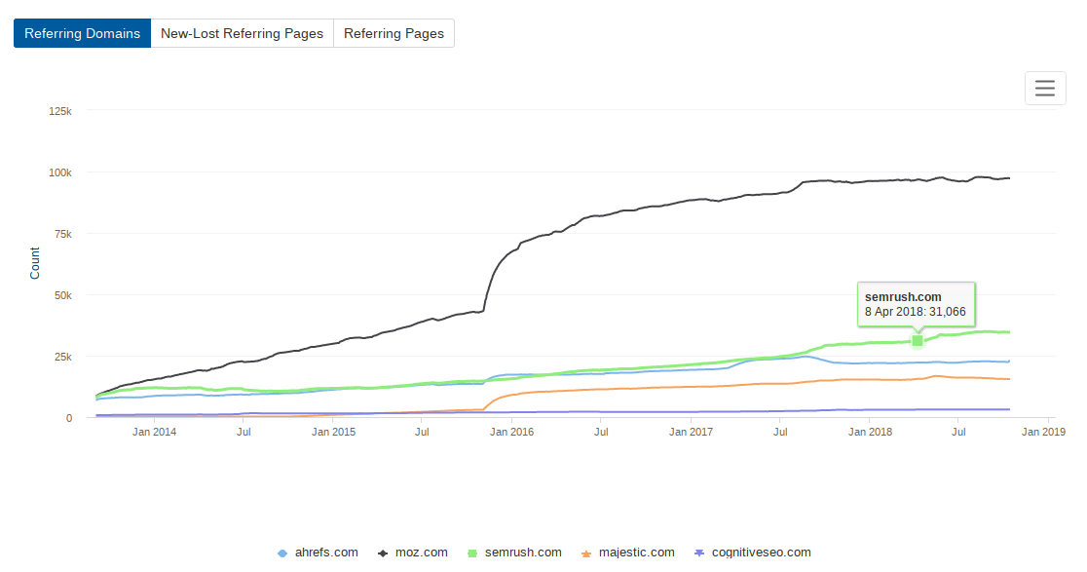
Task: Click the Jan 2017 x-axis label
Action: 691,432
